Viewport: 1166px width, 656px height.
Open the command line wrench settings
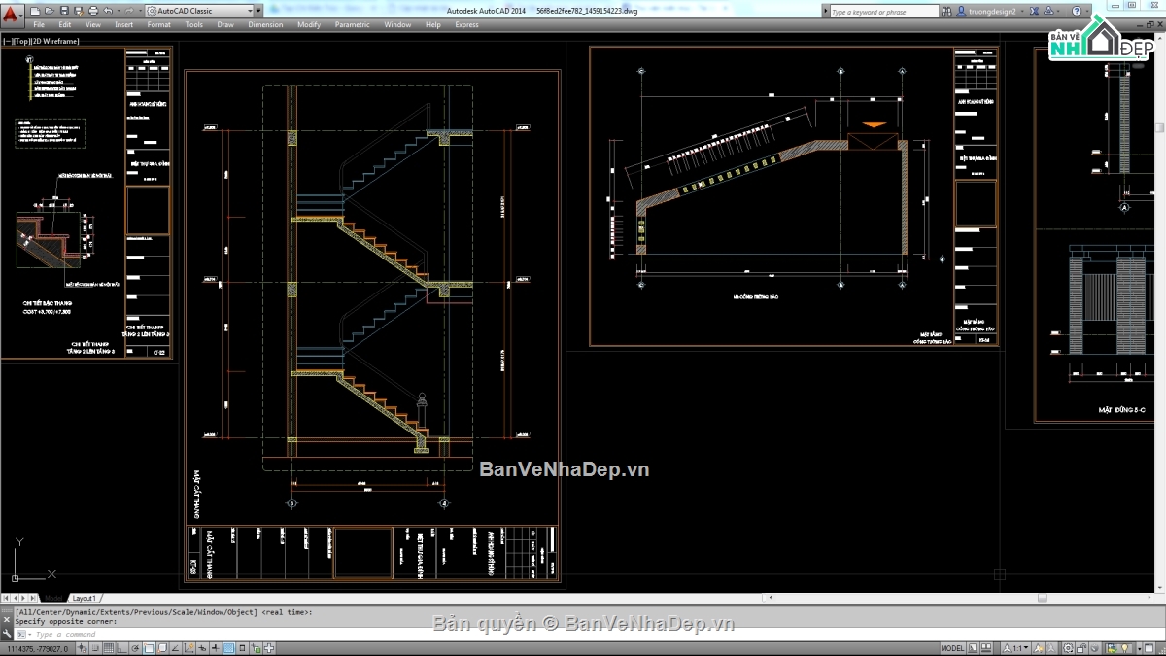8,634
